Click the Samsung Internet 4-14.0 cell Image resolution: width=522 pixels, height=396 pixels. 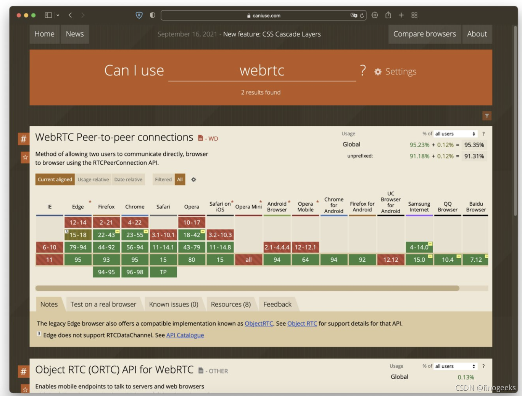(x=419, y=247)
